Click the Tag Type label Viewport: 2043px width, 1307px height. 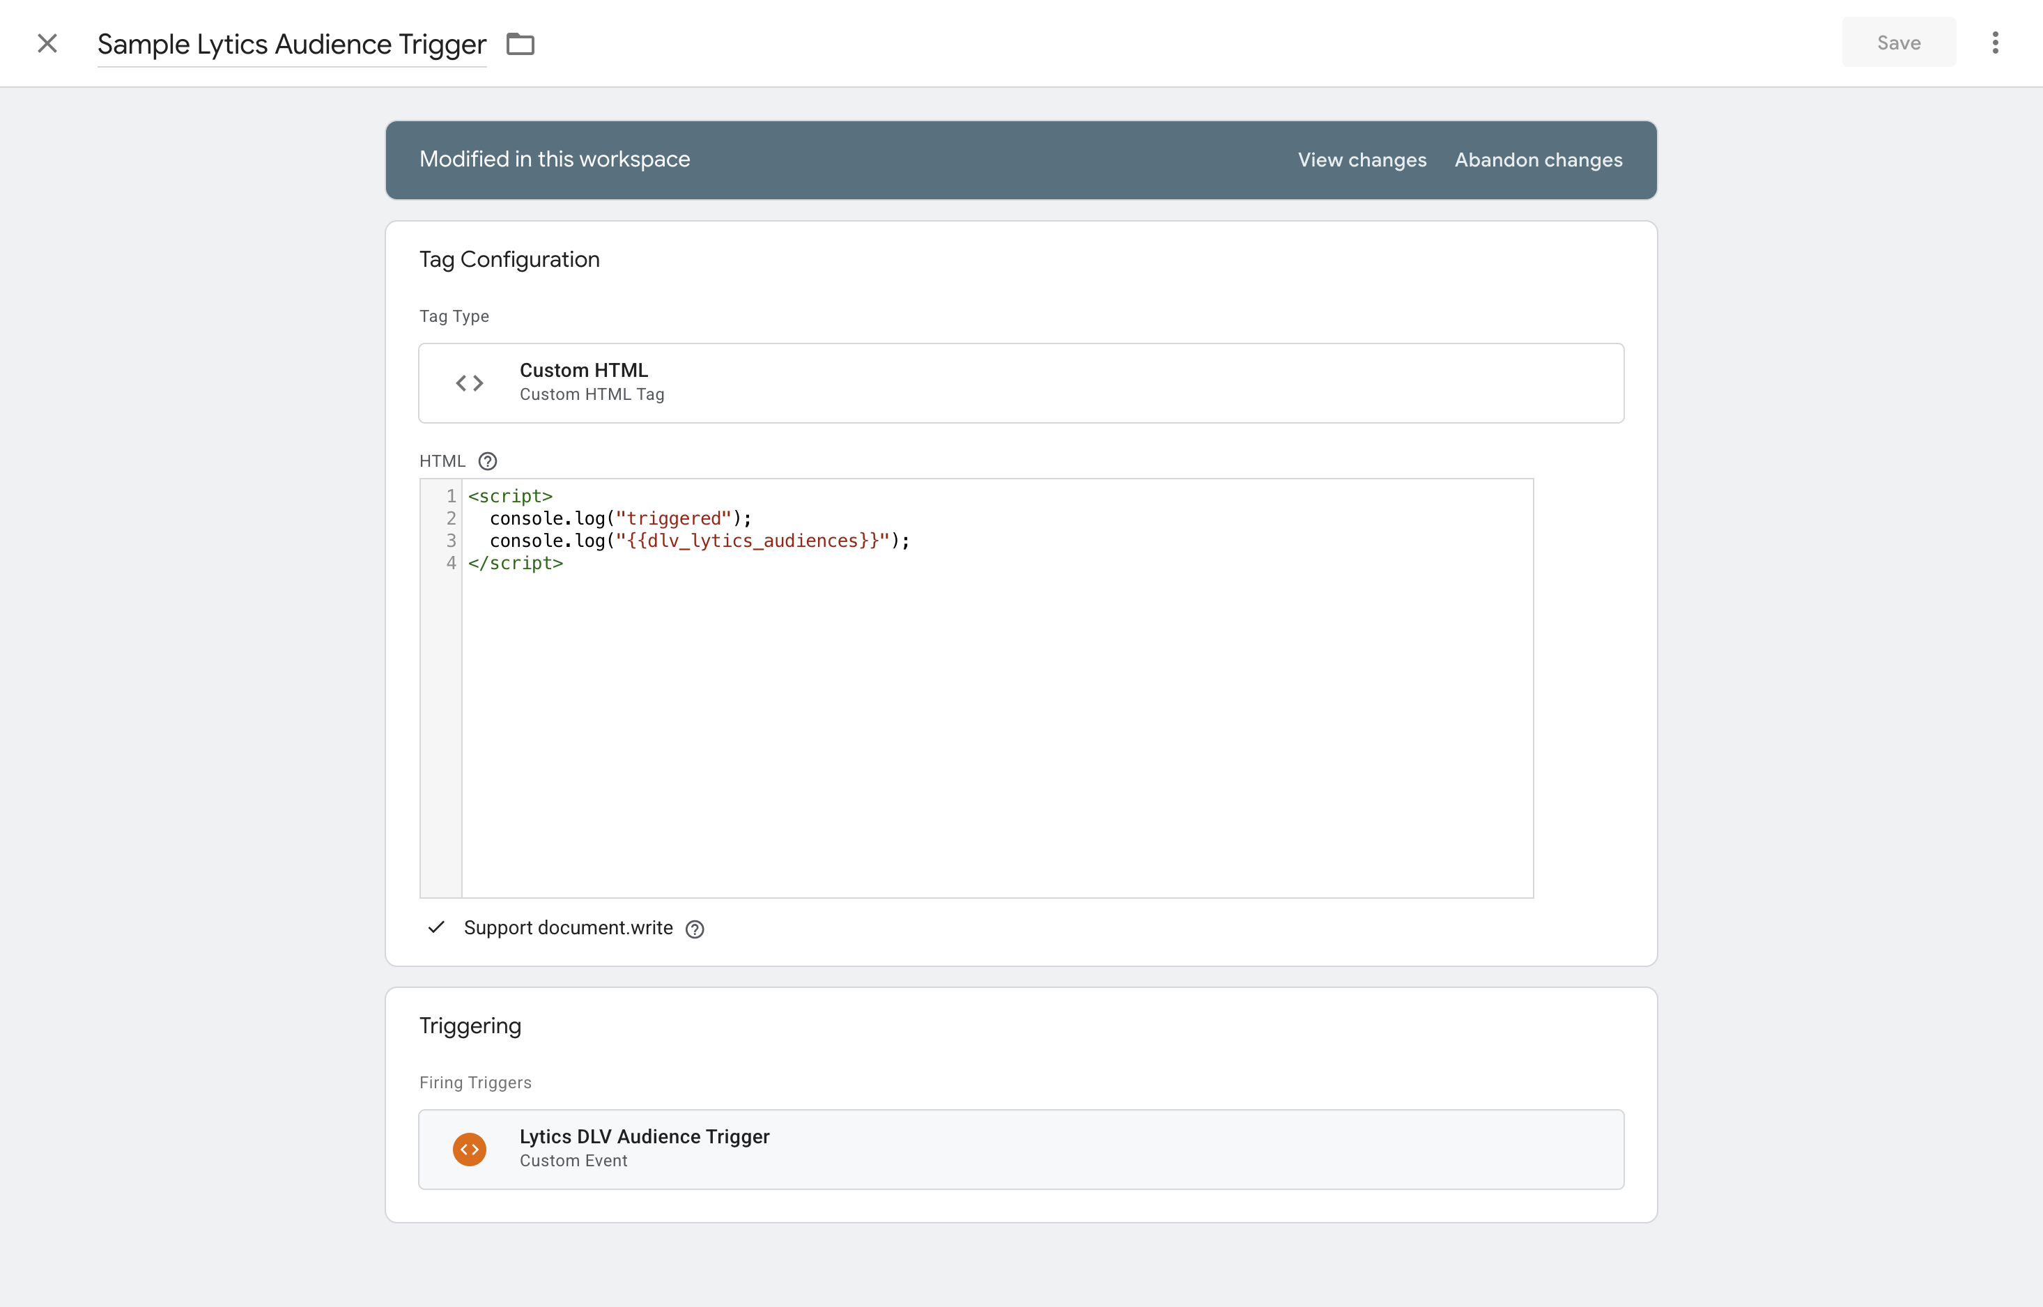454,316
